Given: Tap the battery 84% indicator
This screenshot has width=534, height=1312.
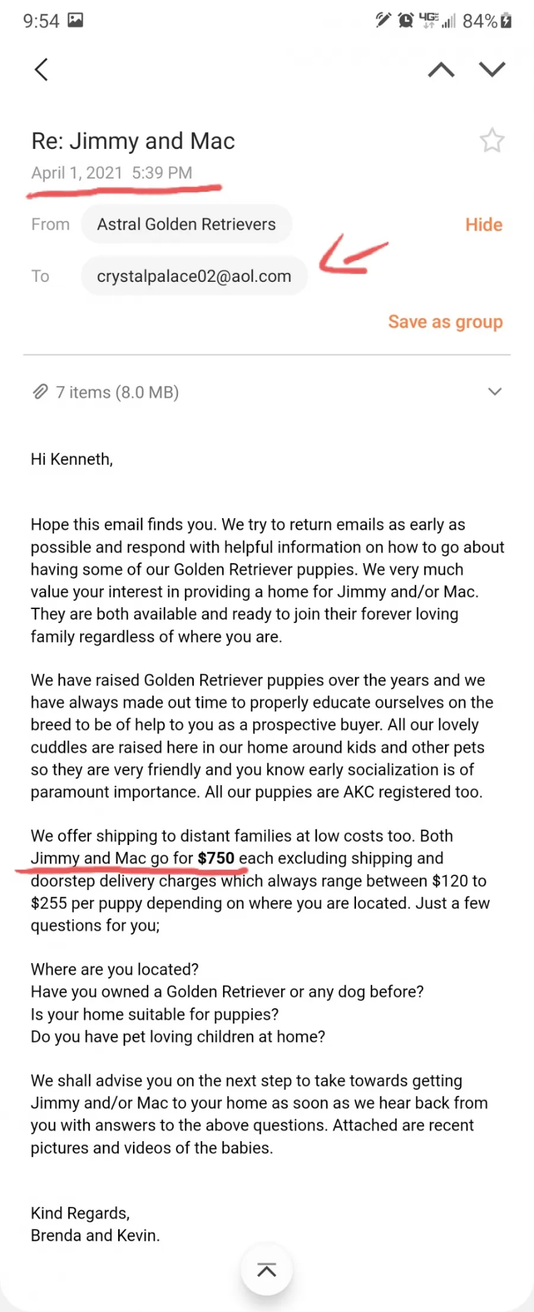Looking at the screenshot, I should (487, 21).
